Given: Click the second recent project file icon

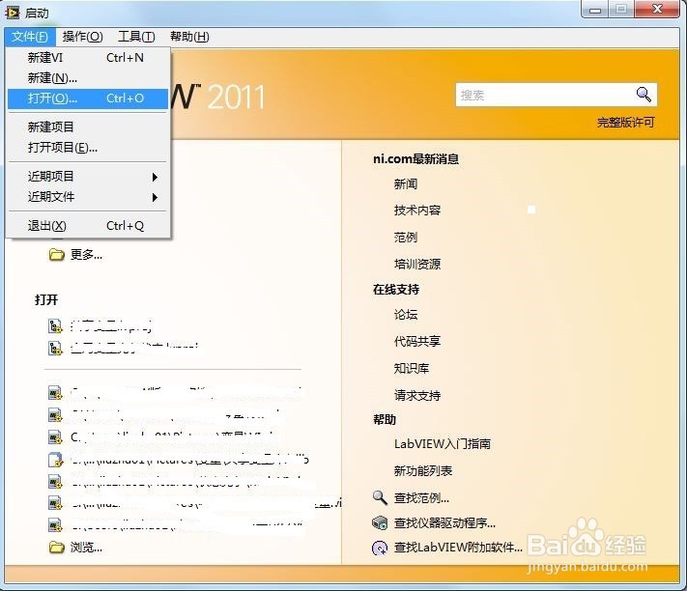Looking at the screenshot, I should pyautogui.click(x=55, y=348).
